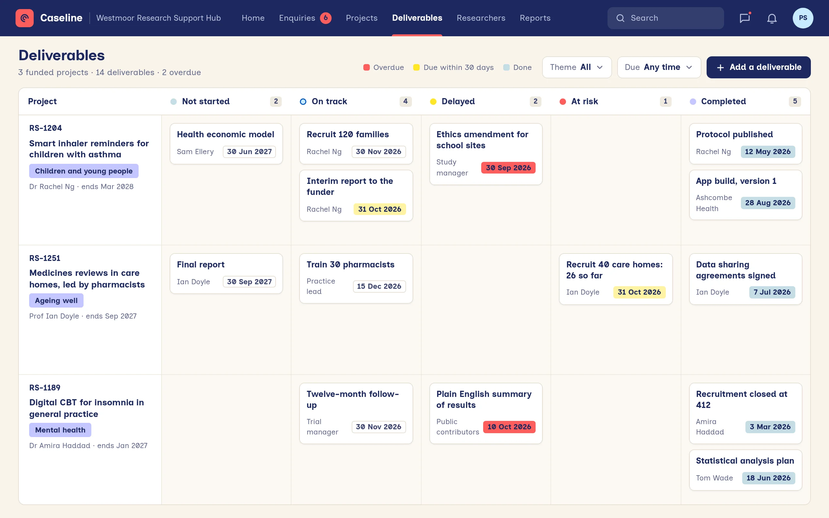
Task: Open the Statistical analysis plan card
Action: click(745, 470)
